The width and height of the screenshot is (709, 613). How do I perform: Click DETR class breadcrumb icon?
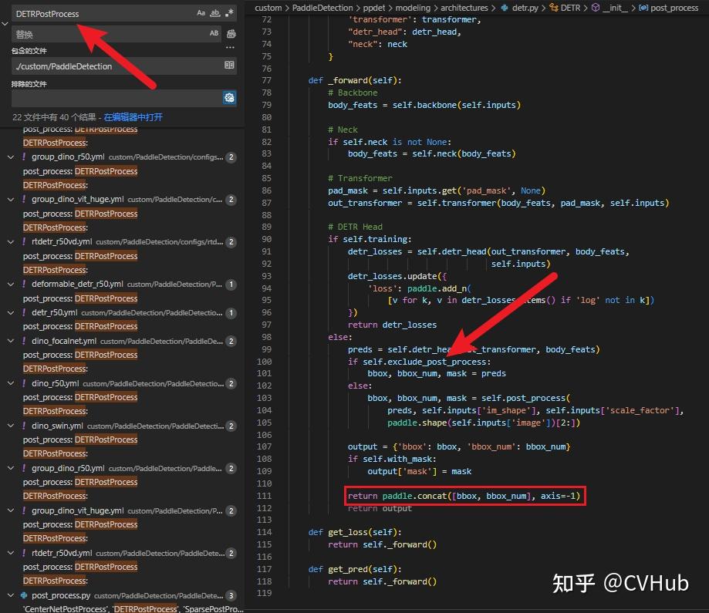coord(553,7)
